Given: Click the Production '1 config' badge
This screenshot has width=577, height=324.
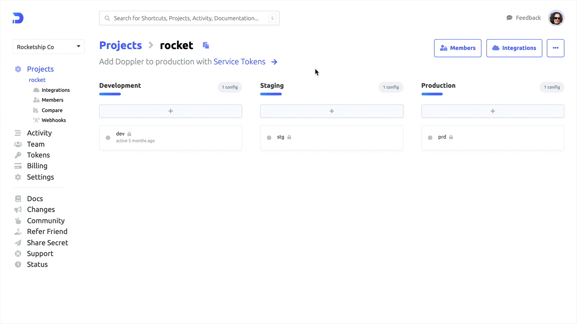Looking at the screenshot, I should 552,87.
